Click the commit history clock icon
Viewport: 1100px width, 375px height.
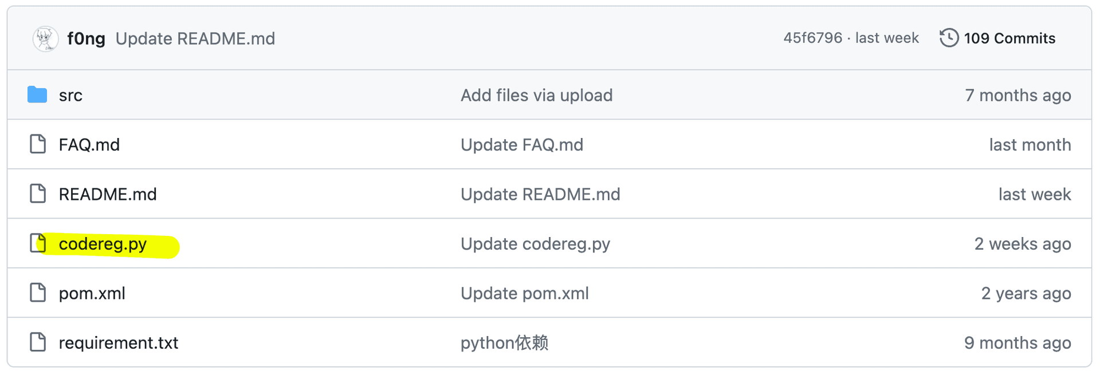pyautogui.click(x=949, y=38)
